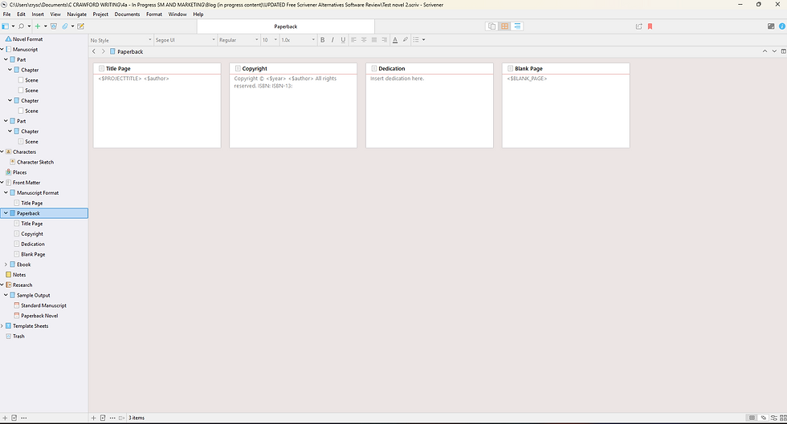Click the View panels icon in toolbar
This screenshot has height=424, width=787.
(x=5, y=26)
